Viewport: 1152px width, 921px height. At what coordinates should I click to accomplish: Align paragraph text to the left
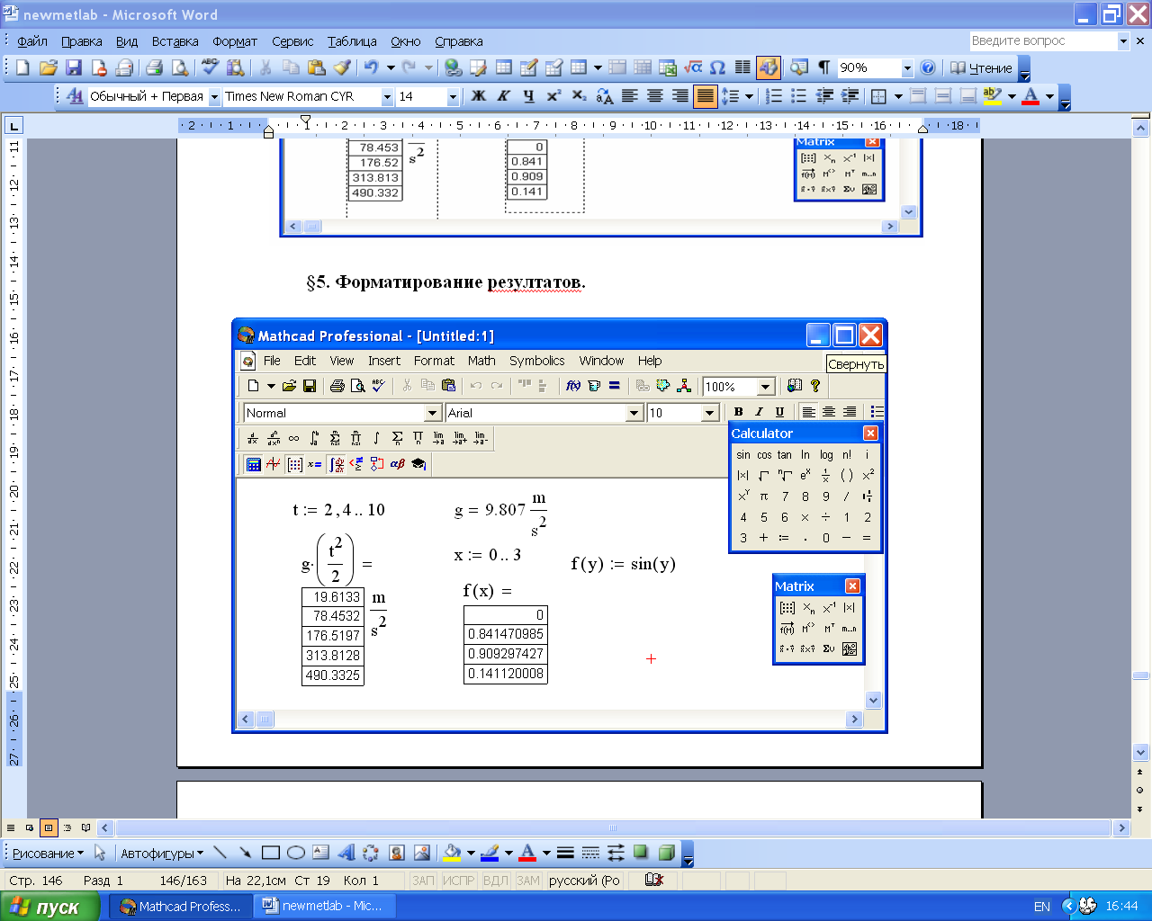coord(630,96)
